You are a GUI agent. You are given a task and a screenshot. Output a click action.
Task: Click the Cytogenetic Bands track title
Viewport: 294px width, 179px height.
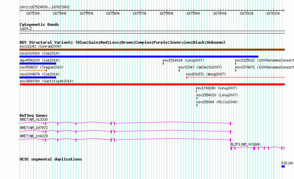(39, 24)
